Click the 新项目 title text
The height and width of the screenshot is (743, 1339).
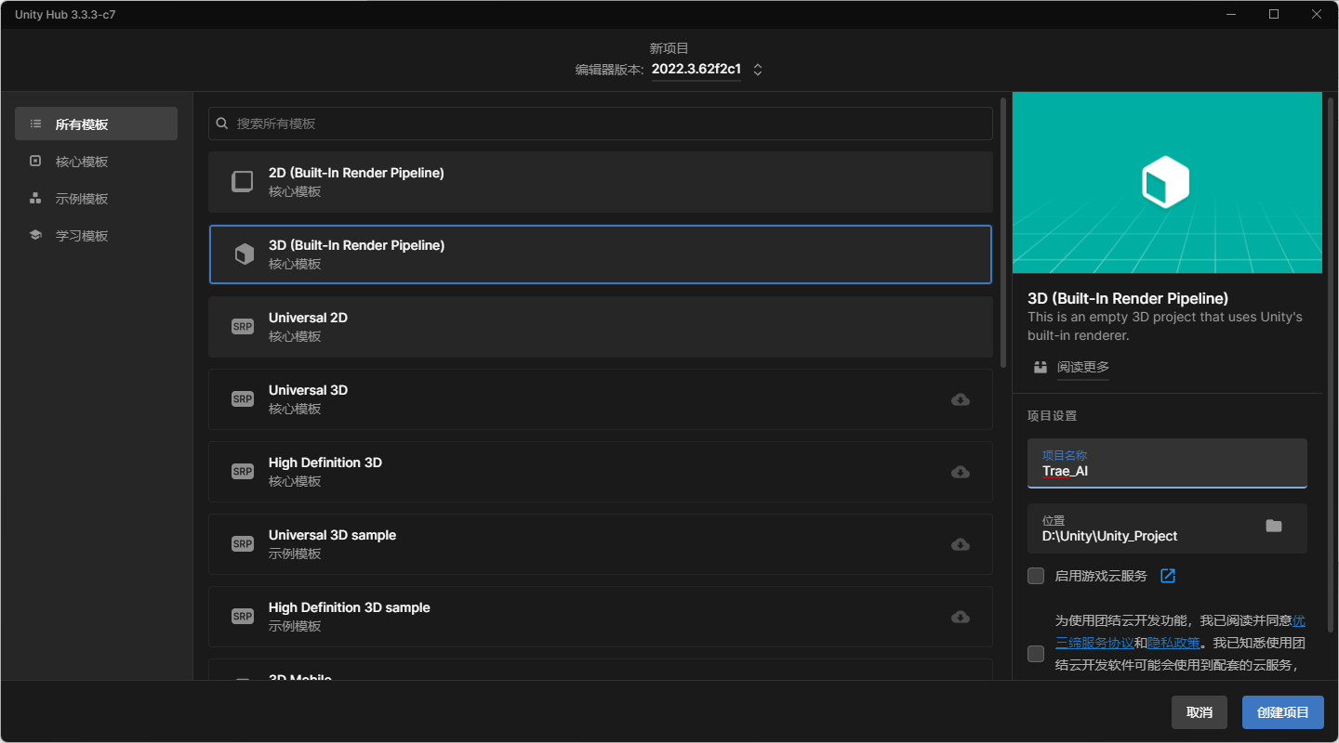pos(669,48)
